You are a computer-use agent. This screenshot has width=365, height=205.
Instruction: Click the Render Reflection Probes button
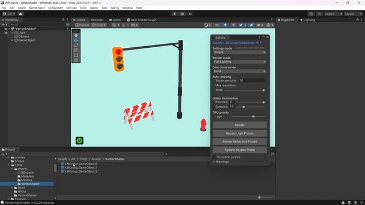coord(240,142)
